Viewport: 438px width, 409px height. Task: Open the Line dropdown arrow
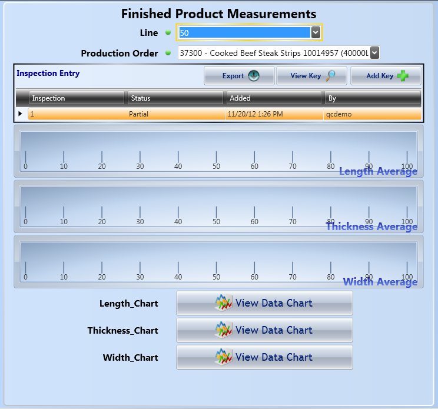tap(316, 33)
